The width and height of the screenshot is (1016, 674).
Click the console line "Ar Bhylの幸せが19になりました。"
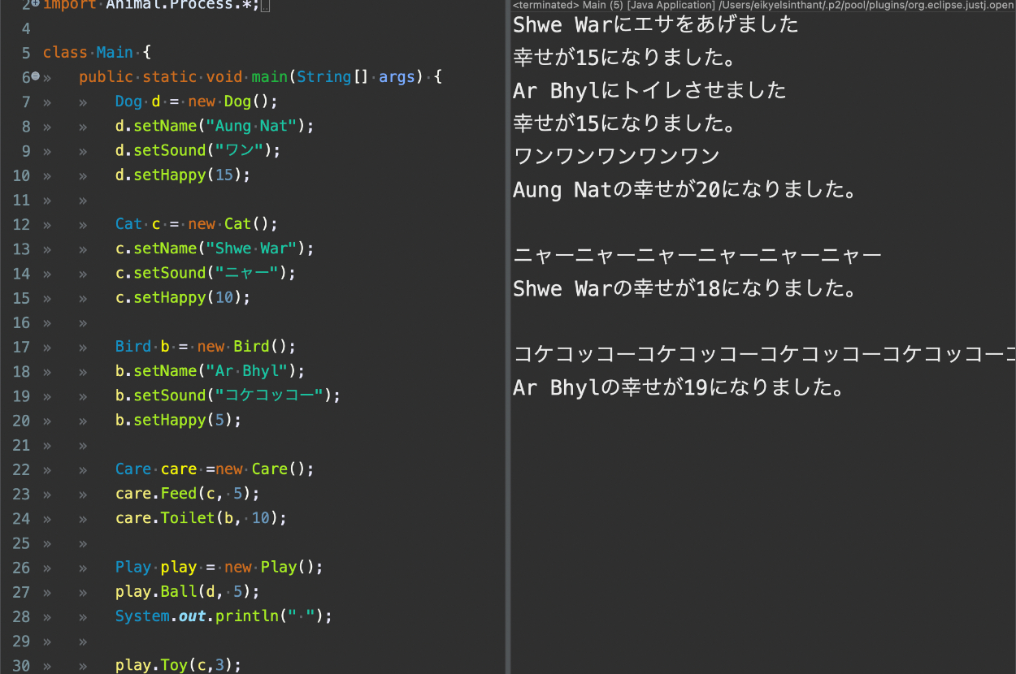[679, 387]
